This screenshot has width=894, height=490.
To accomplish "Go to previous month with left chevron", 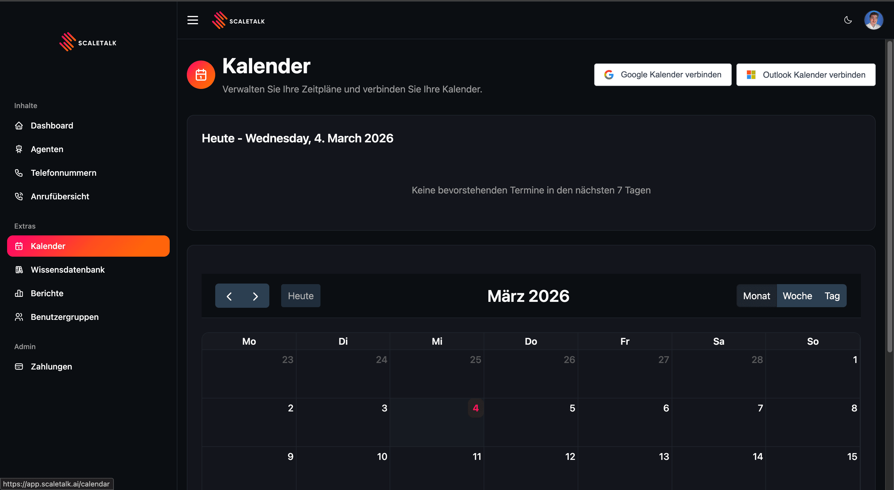I will point(229,296).
